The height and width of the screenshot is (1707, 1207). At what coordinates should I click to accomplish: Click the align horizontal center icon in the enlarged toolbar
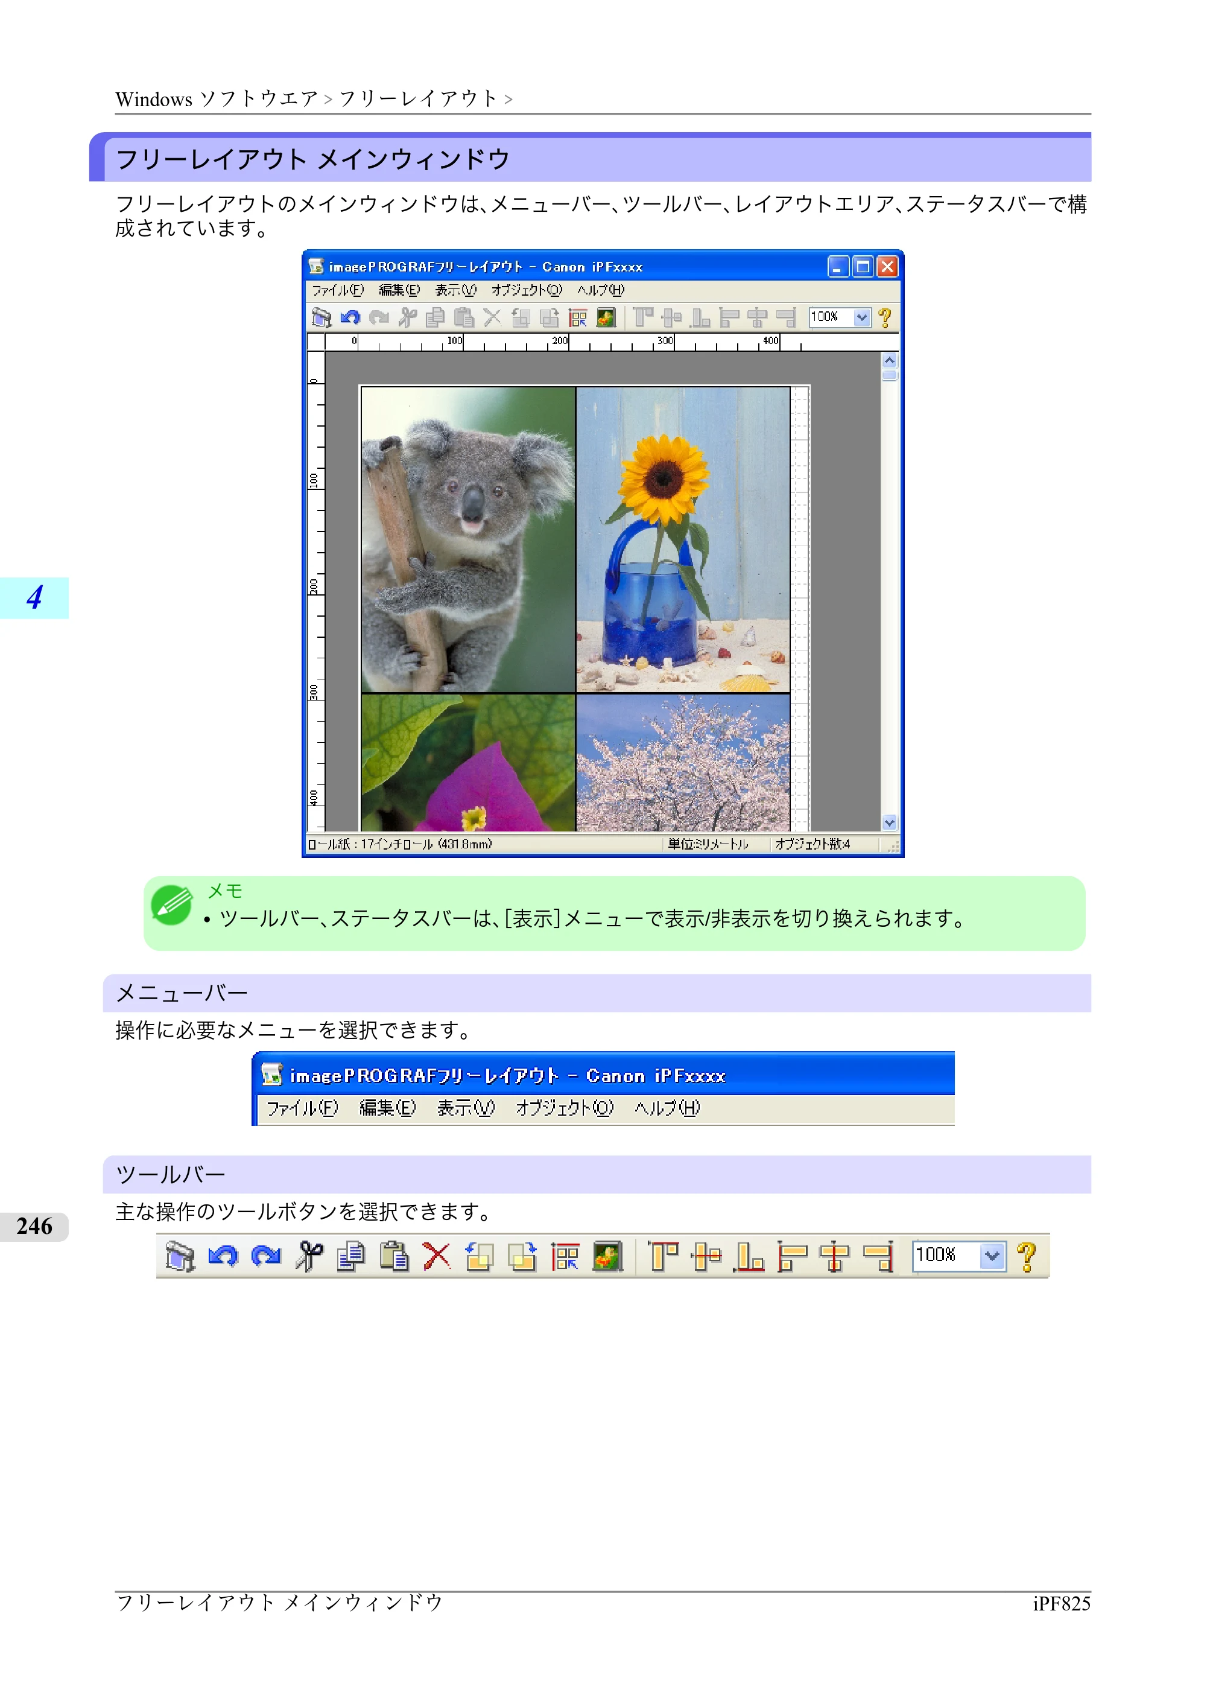[835, 1256]
